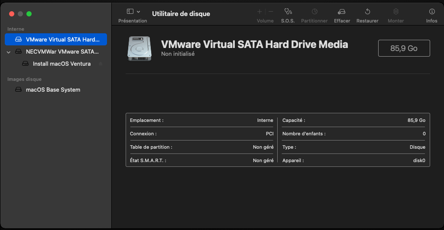444x230 pixels.
Task: Add a volume with the plus icon
Action: click(x=259, y=12)
